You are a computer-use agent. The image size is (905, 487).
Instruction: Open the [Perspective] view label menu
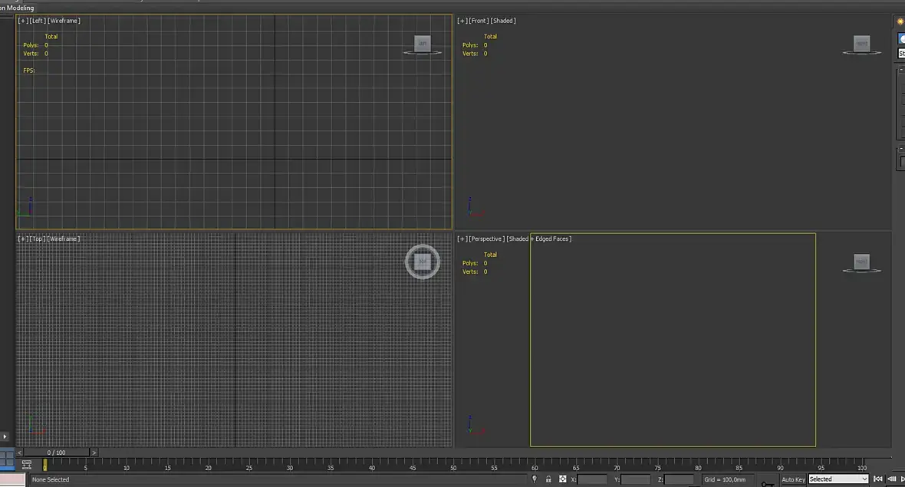[x=486, y=239]
